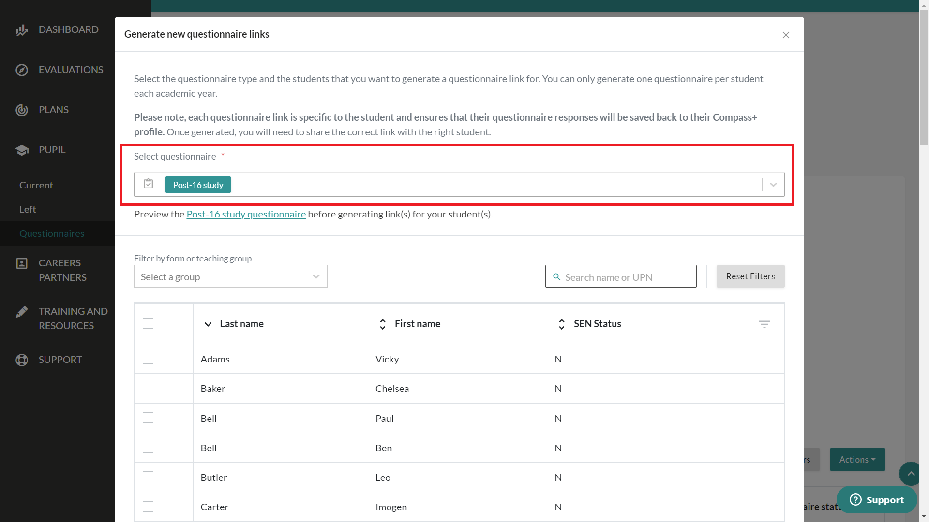Check the box for Leo Butler
Screen dimensions: 929x522
coord(148,477)
